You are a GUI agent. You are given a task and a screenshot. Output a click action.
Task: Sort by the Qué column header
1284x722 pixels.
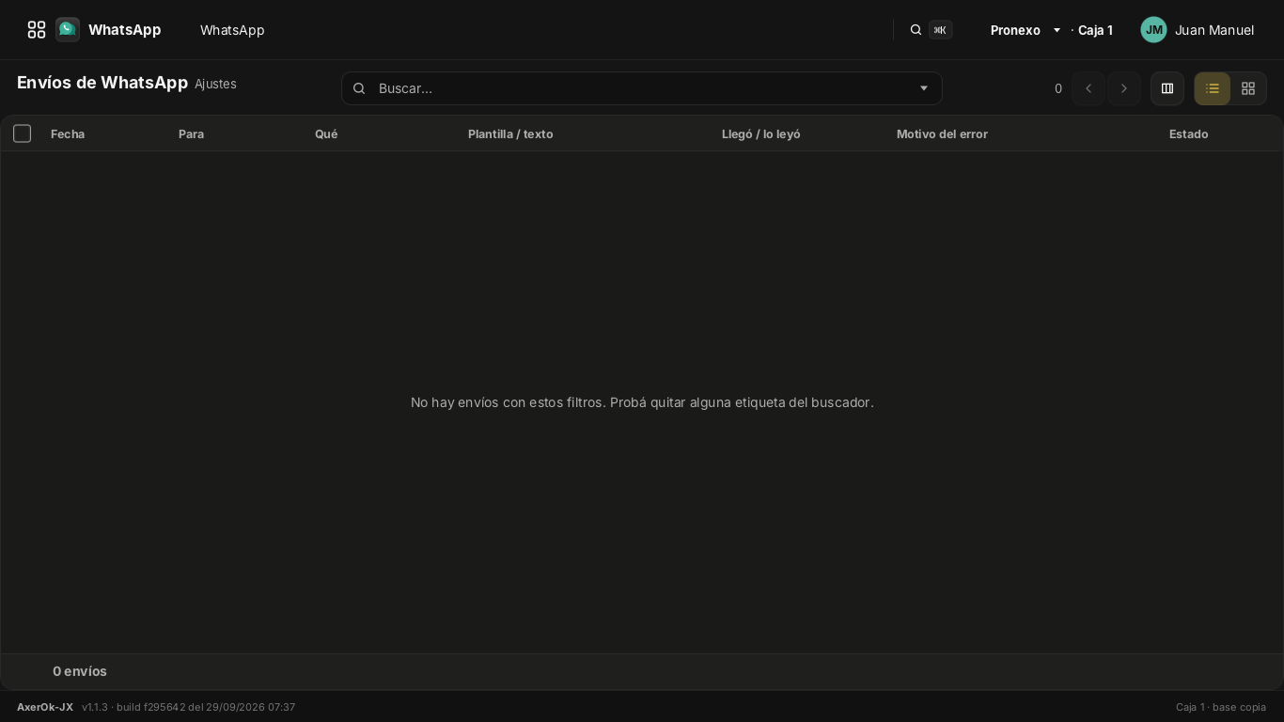[326, 134]
